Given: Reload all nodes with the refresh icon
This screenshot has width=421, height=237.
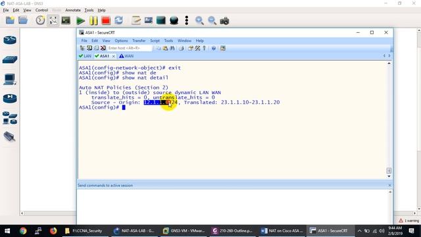Looking at the screenshot, I should (x=118, y=20).
